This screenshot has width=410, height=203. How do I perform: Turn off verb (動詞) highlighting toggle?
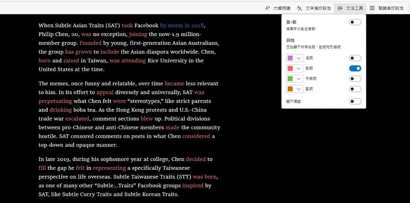(355, 68)
